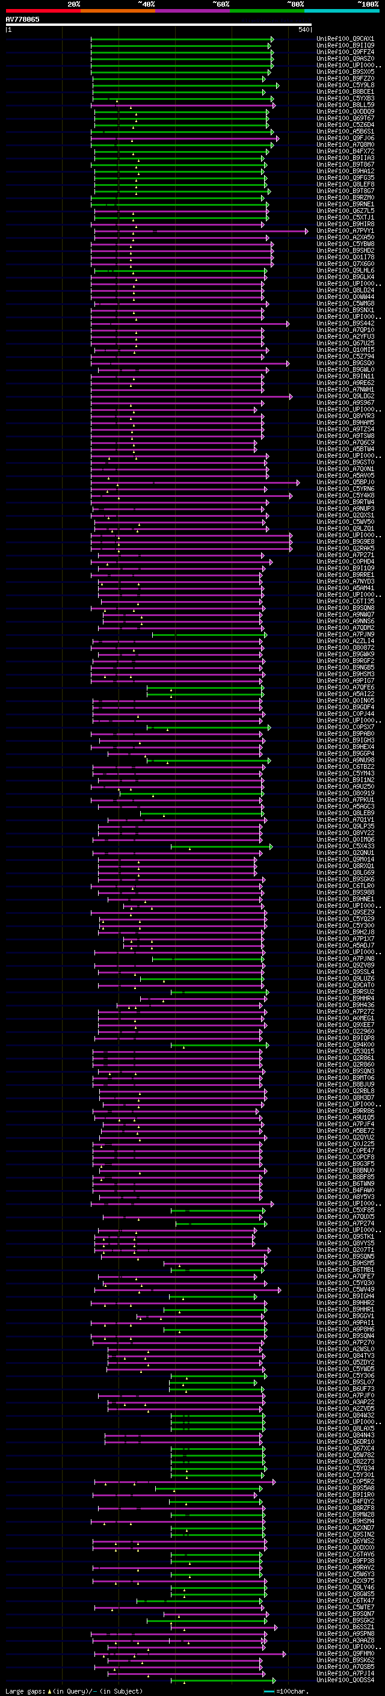Select hit UniRef100_C5Y4K8
Image resolution: width=385 pixels, height=1696 pixels.
coord(345,495)
